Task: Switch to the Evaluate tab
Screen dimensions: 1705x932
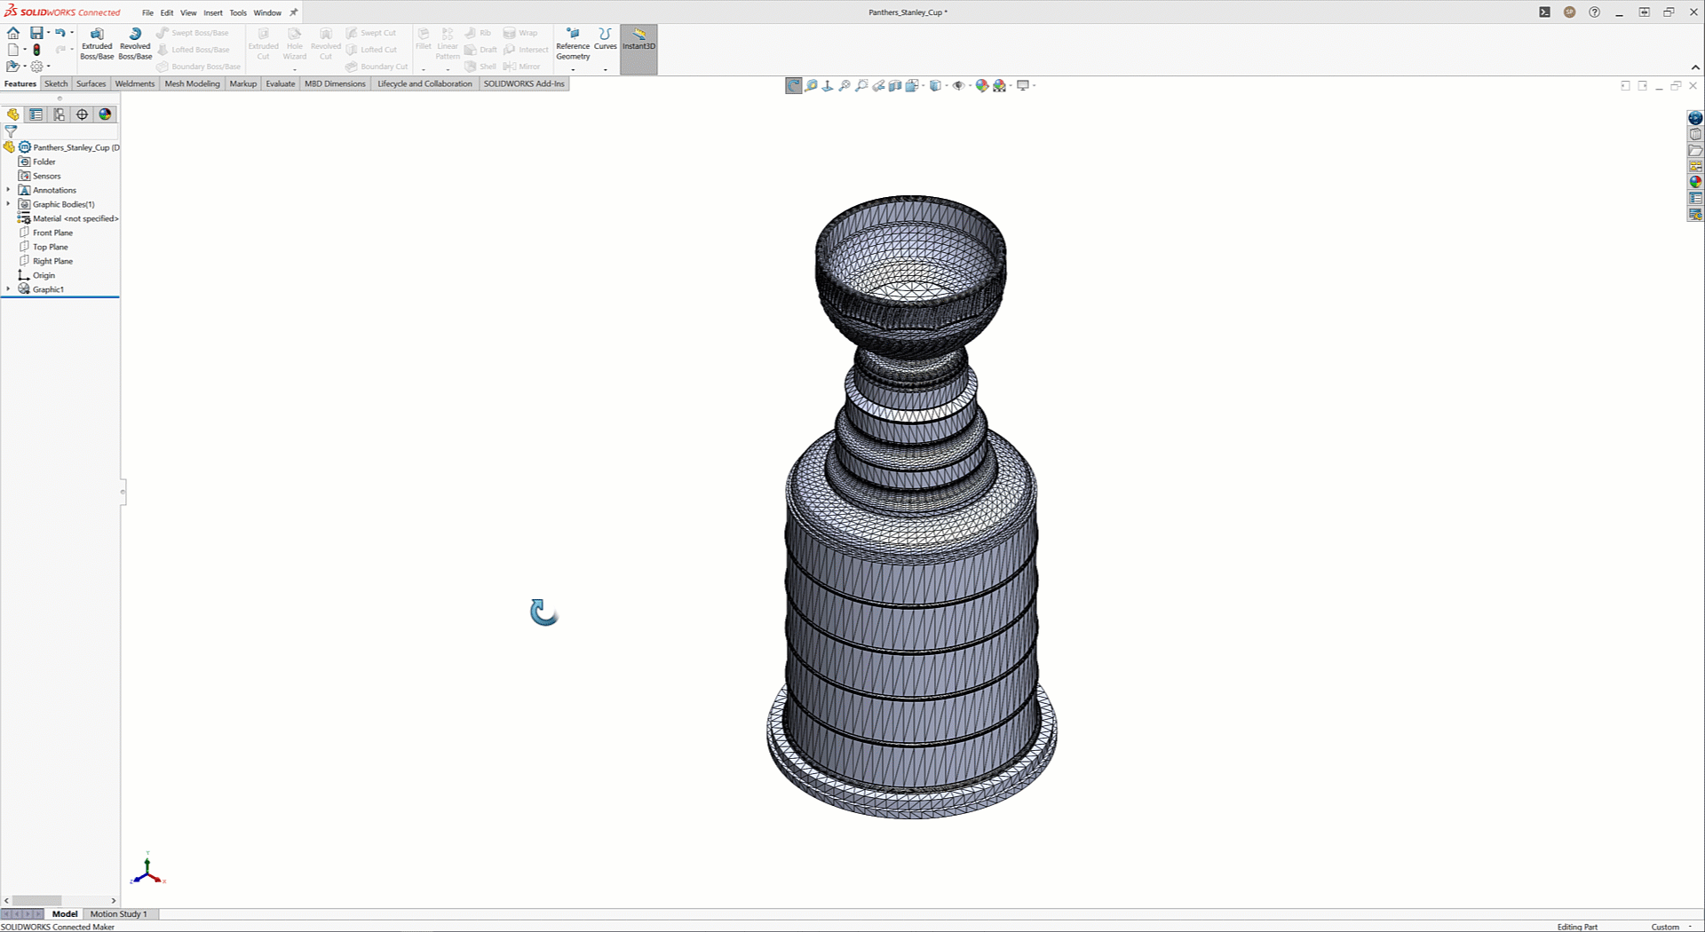Action: click(280, 83)
